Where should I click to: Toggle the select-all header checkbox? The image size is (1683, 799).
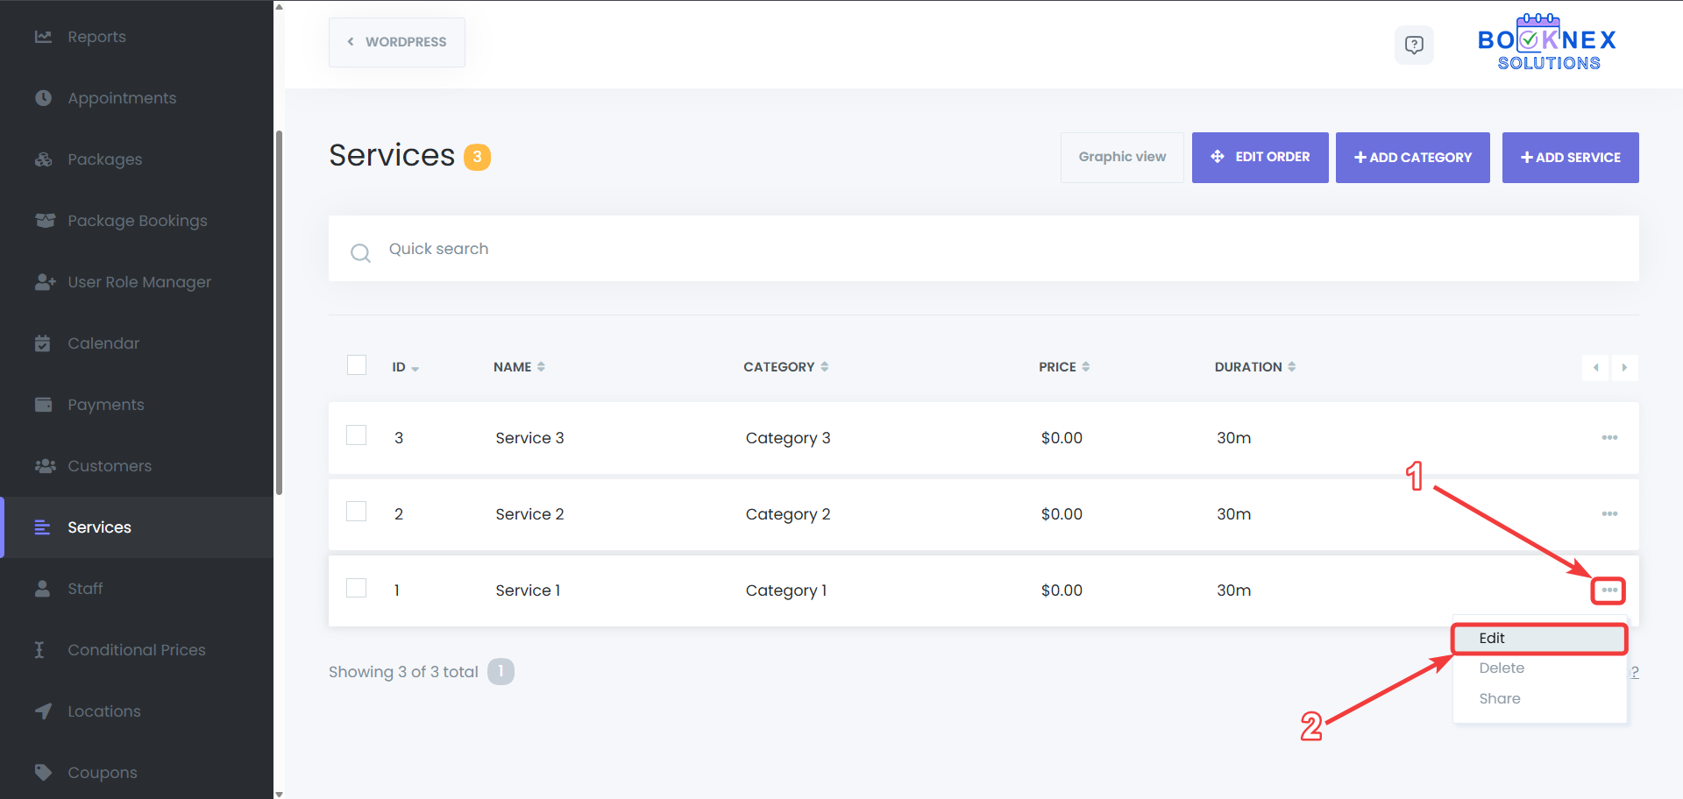[x=356, y=365]
